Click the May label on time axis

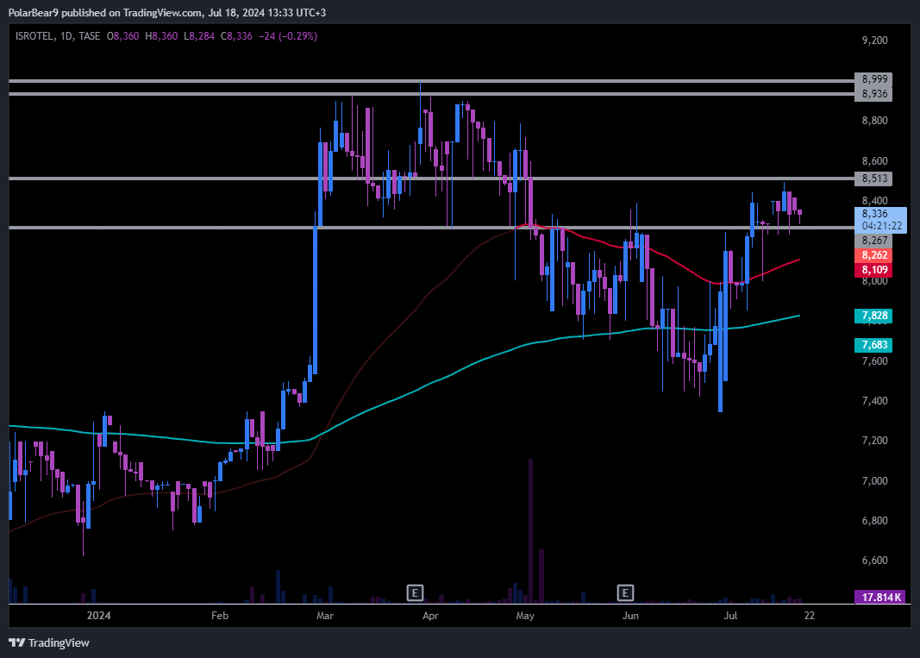525,616
